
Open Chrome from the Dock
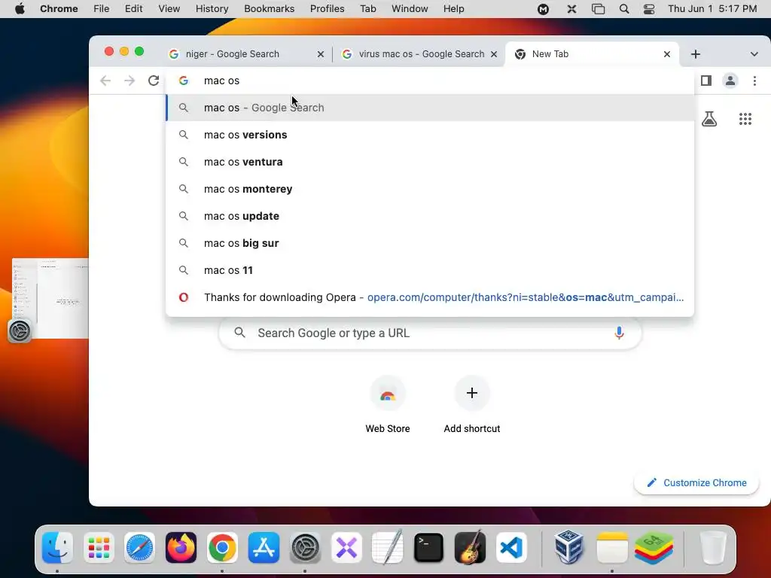click(x=222, y=548)
